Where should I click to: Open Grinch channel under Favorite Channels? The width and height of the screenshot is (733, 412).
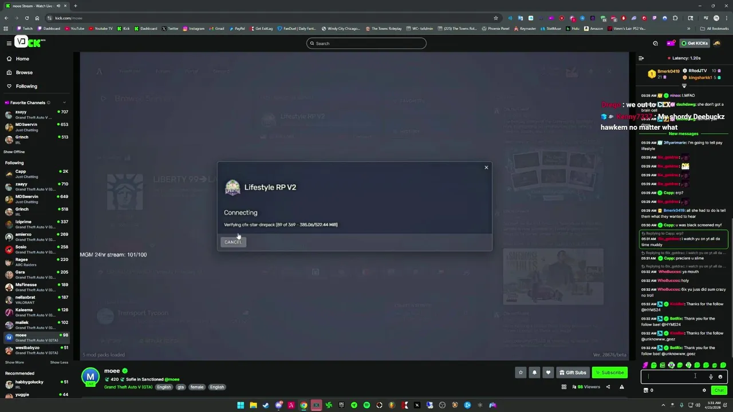pos(36,140)
